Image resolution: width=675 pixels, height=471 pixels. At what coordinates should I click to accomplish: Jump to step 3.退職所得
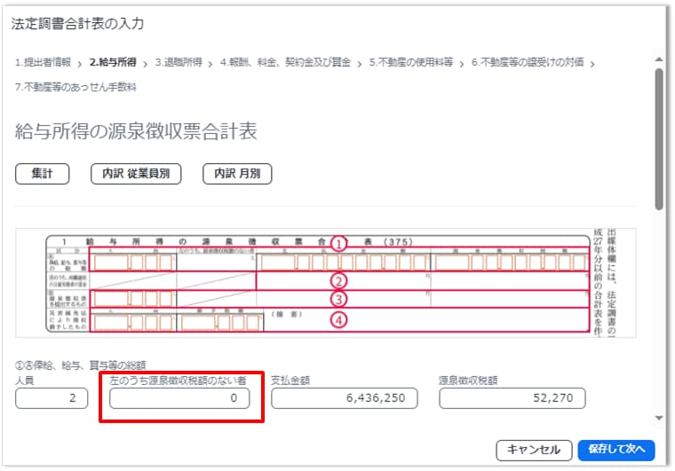[178, 63]
